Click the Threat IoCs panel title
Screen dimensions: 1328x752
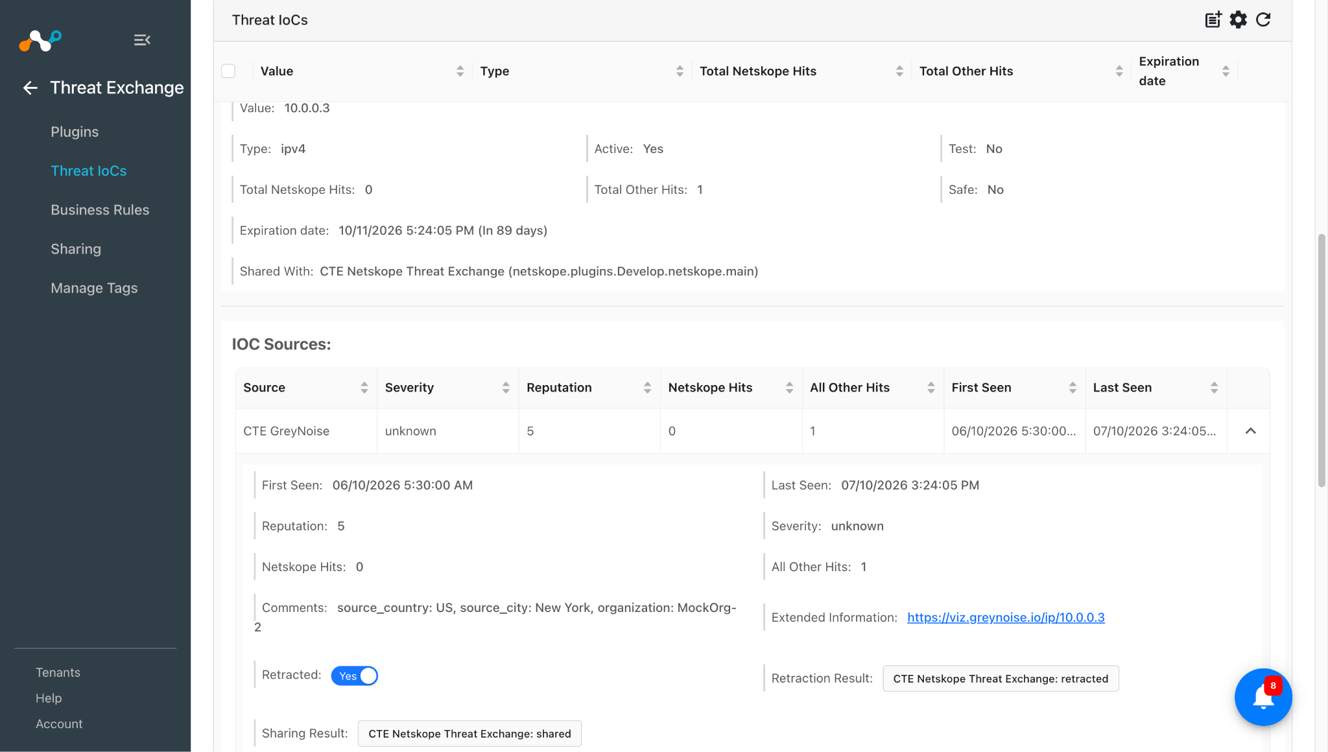click(270, 20)
